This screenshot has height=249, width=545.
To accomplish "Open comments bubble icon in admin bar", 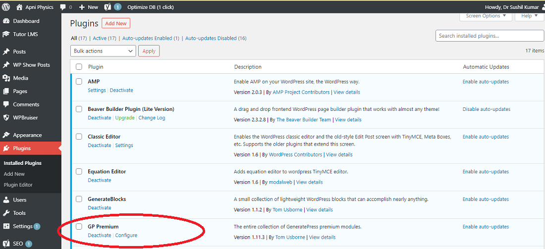I will click(62, 7).
